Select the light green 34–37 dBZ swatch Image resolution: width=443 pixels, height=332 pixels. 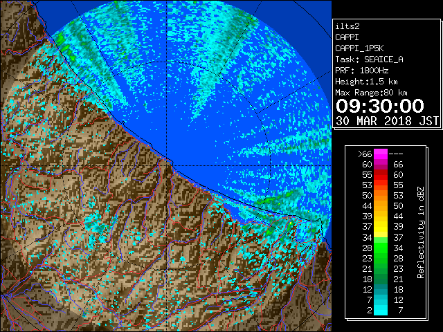[x=381, y=237]
